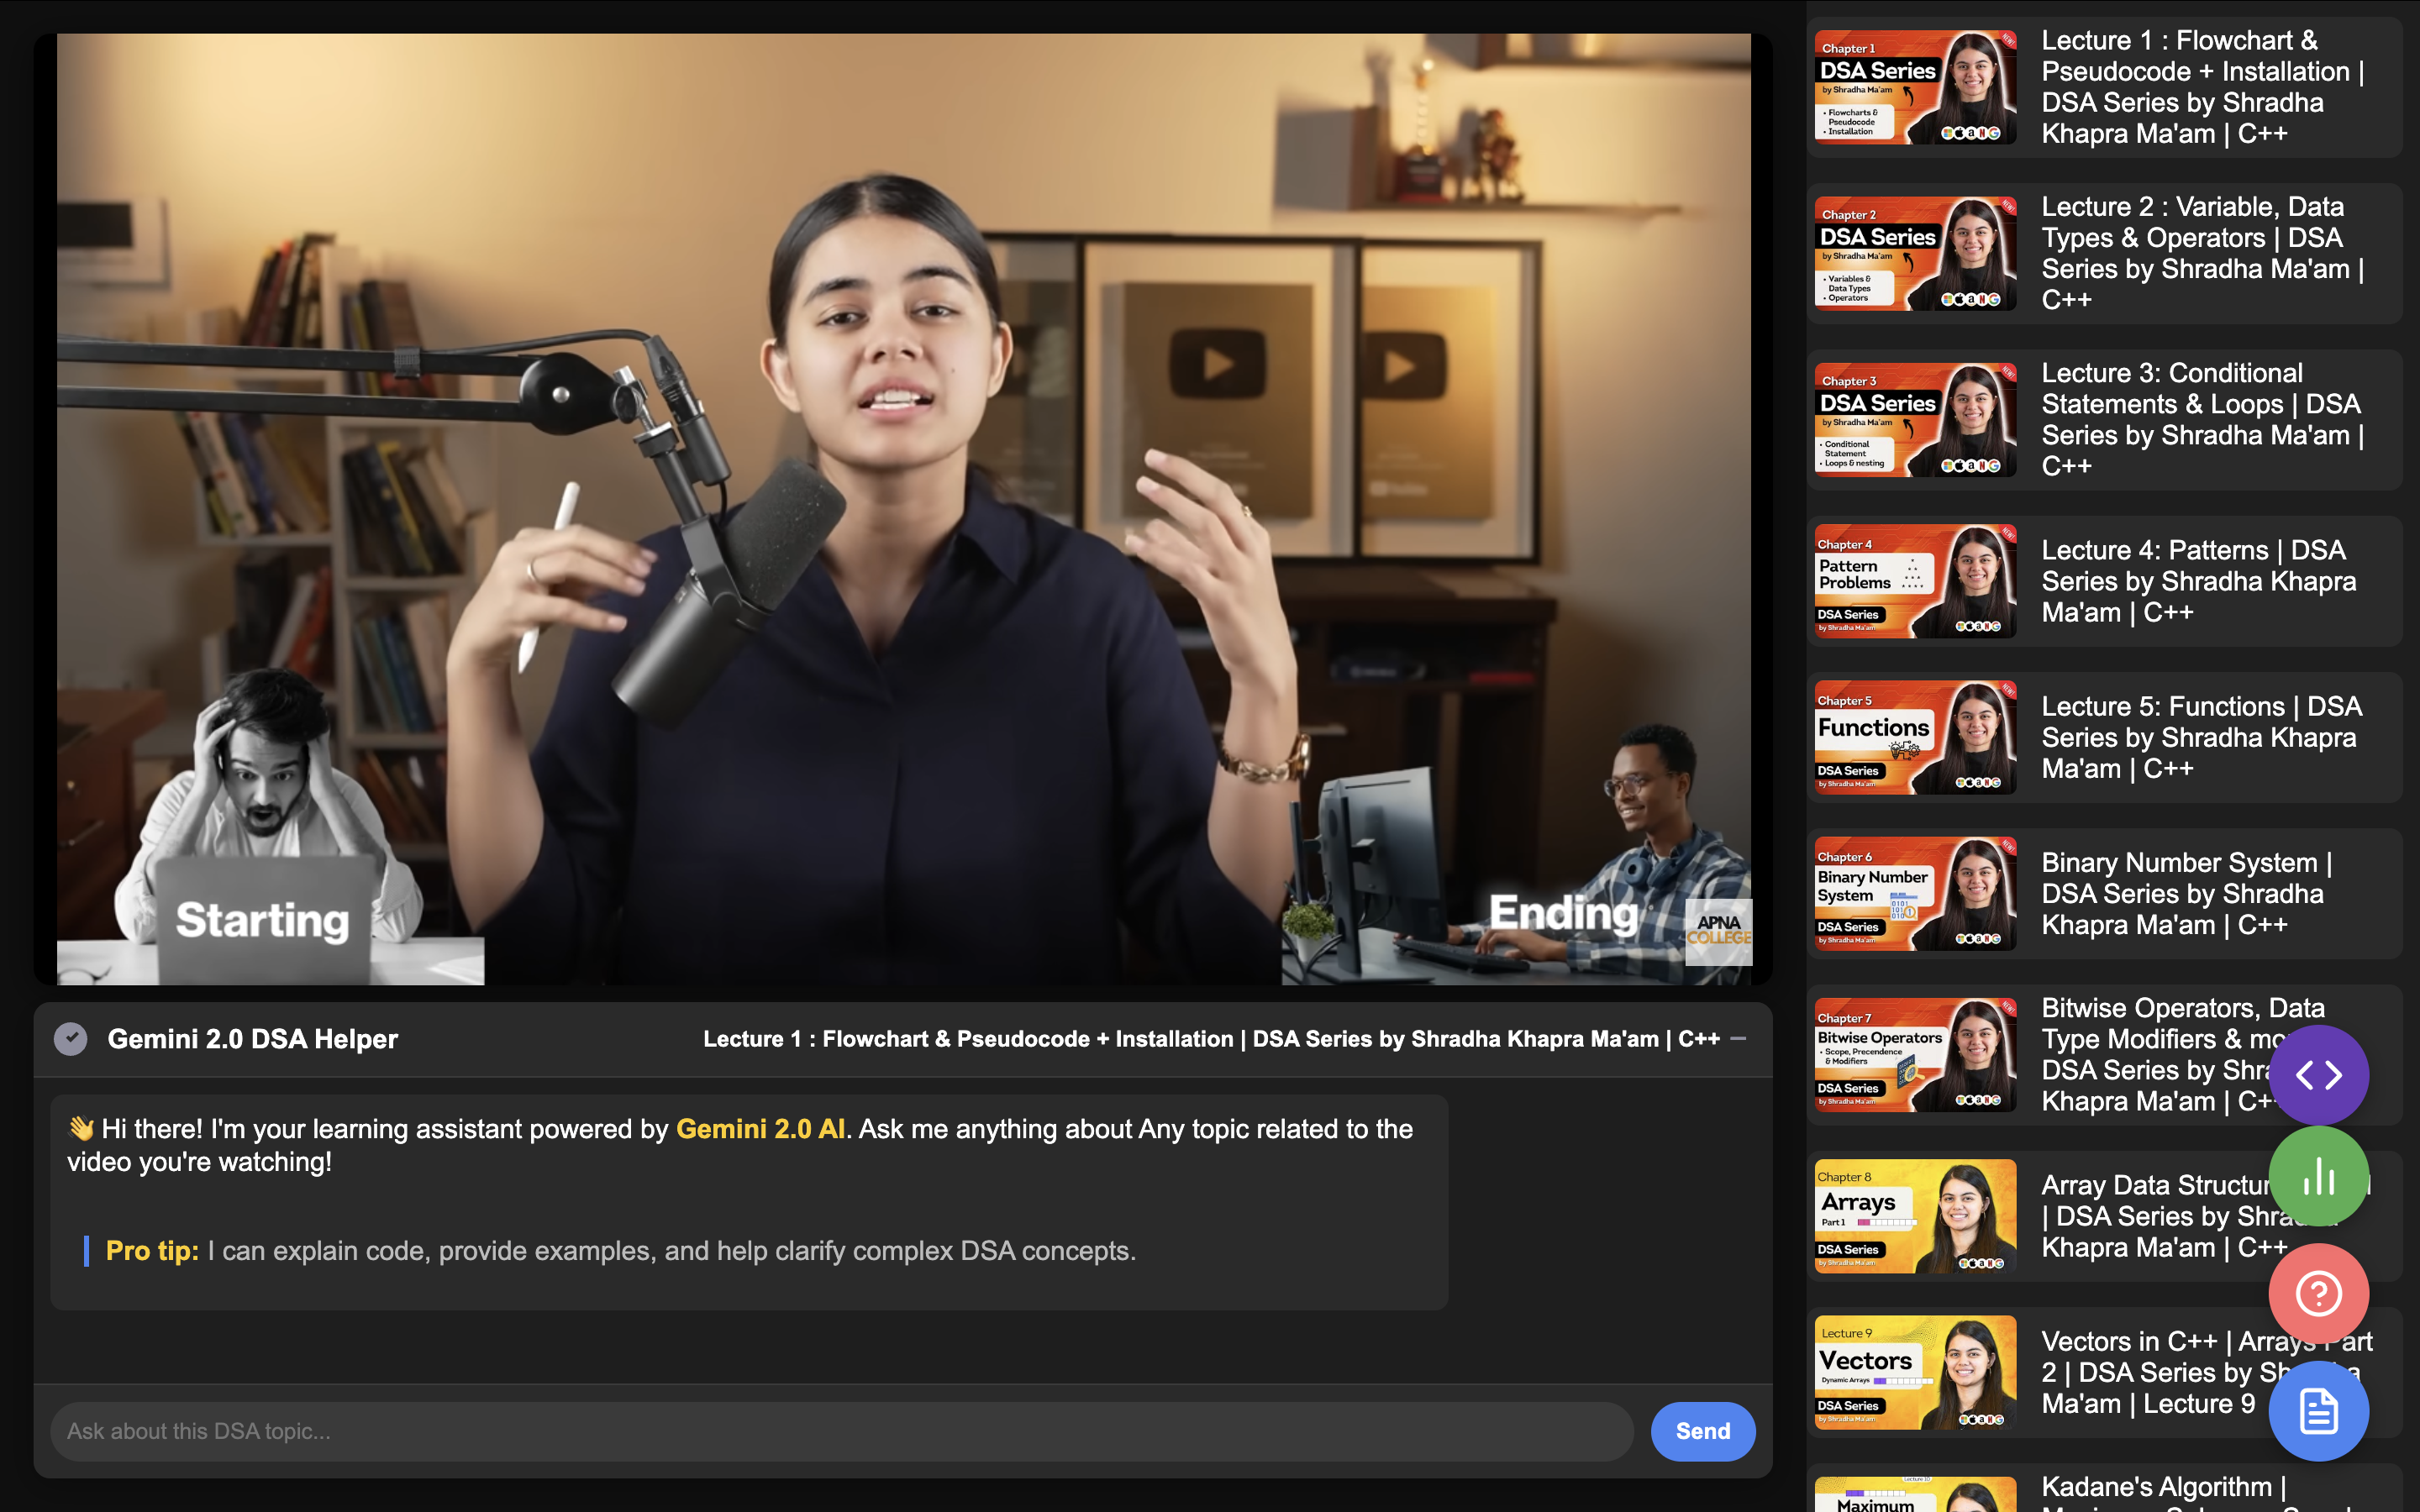Click the lecture title in the helper header
This screenshot has height=1512, width=2420.
pyautogui.click(x=1211, y=1039)
